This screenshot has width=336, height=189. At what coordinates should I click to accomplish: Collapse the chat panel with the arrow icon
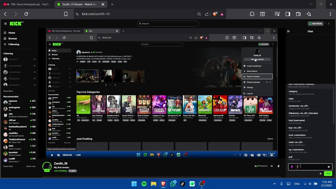point(288,31)
